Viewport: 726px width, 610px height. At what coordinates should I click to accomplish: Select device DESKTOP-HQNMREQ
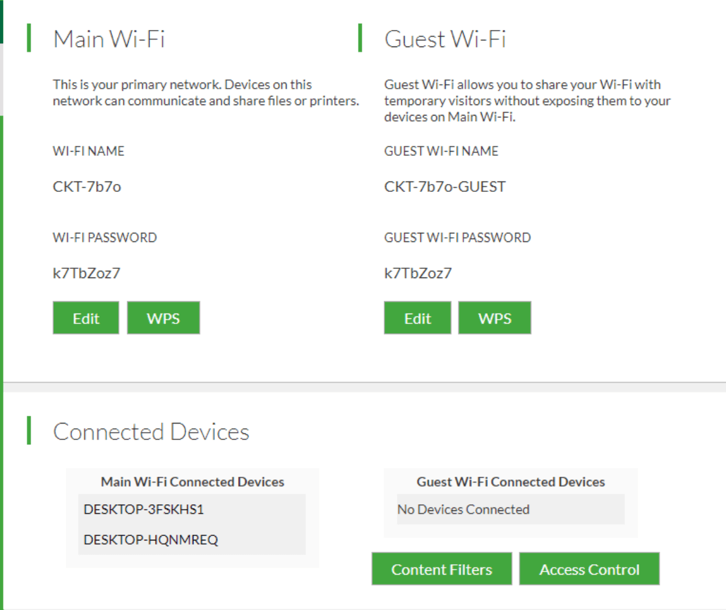[151, 540]
